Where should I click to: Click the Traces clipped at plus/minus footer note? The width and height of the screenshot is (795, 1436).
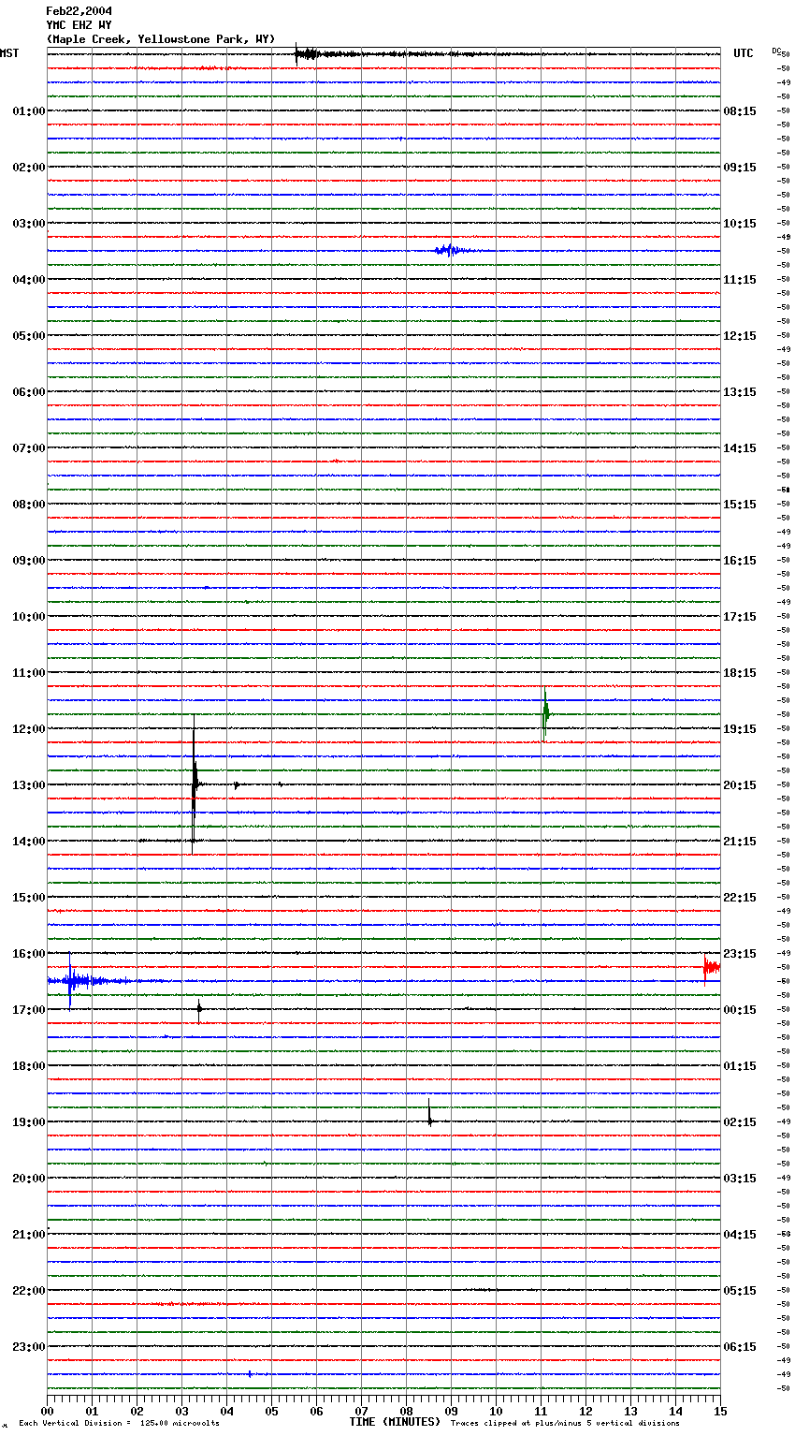coord(565,1424)
